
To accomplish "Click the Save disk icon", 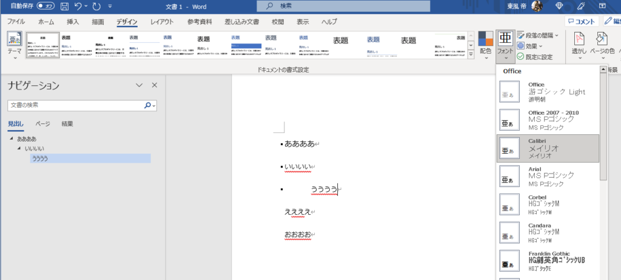I will pos(64,6).
